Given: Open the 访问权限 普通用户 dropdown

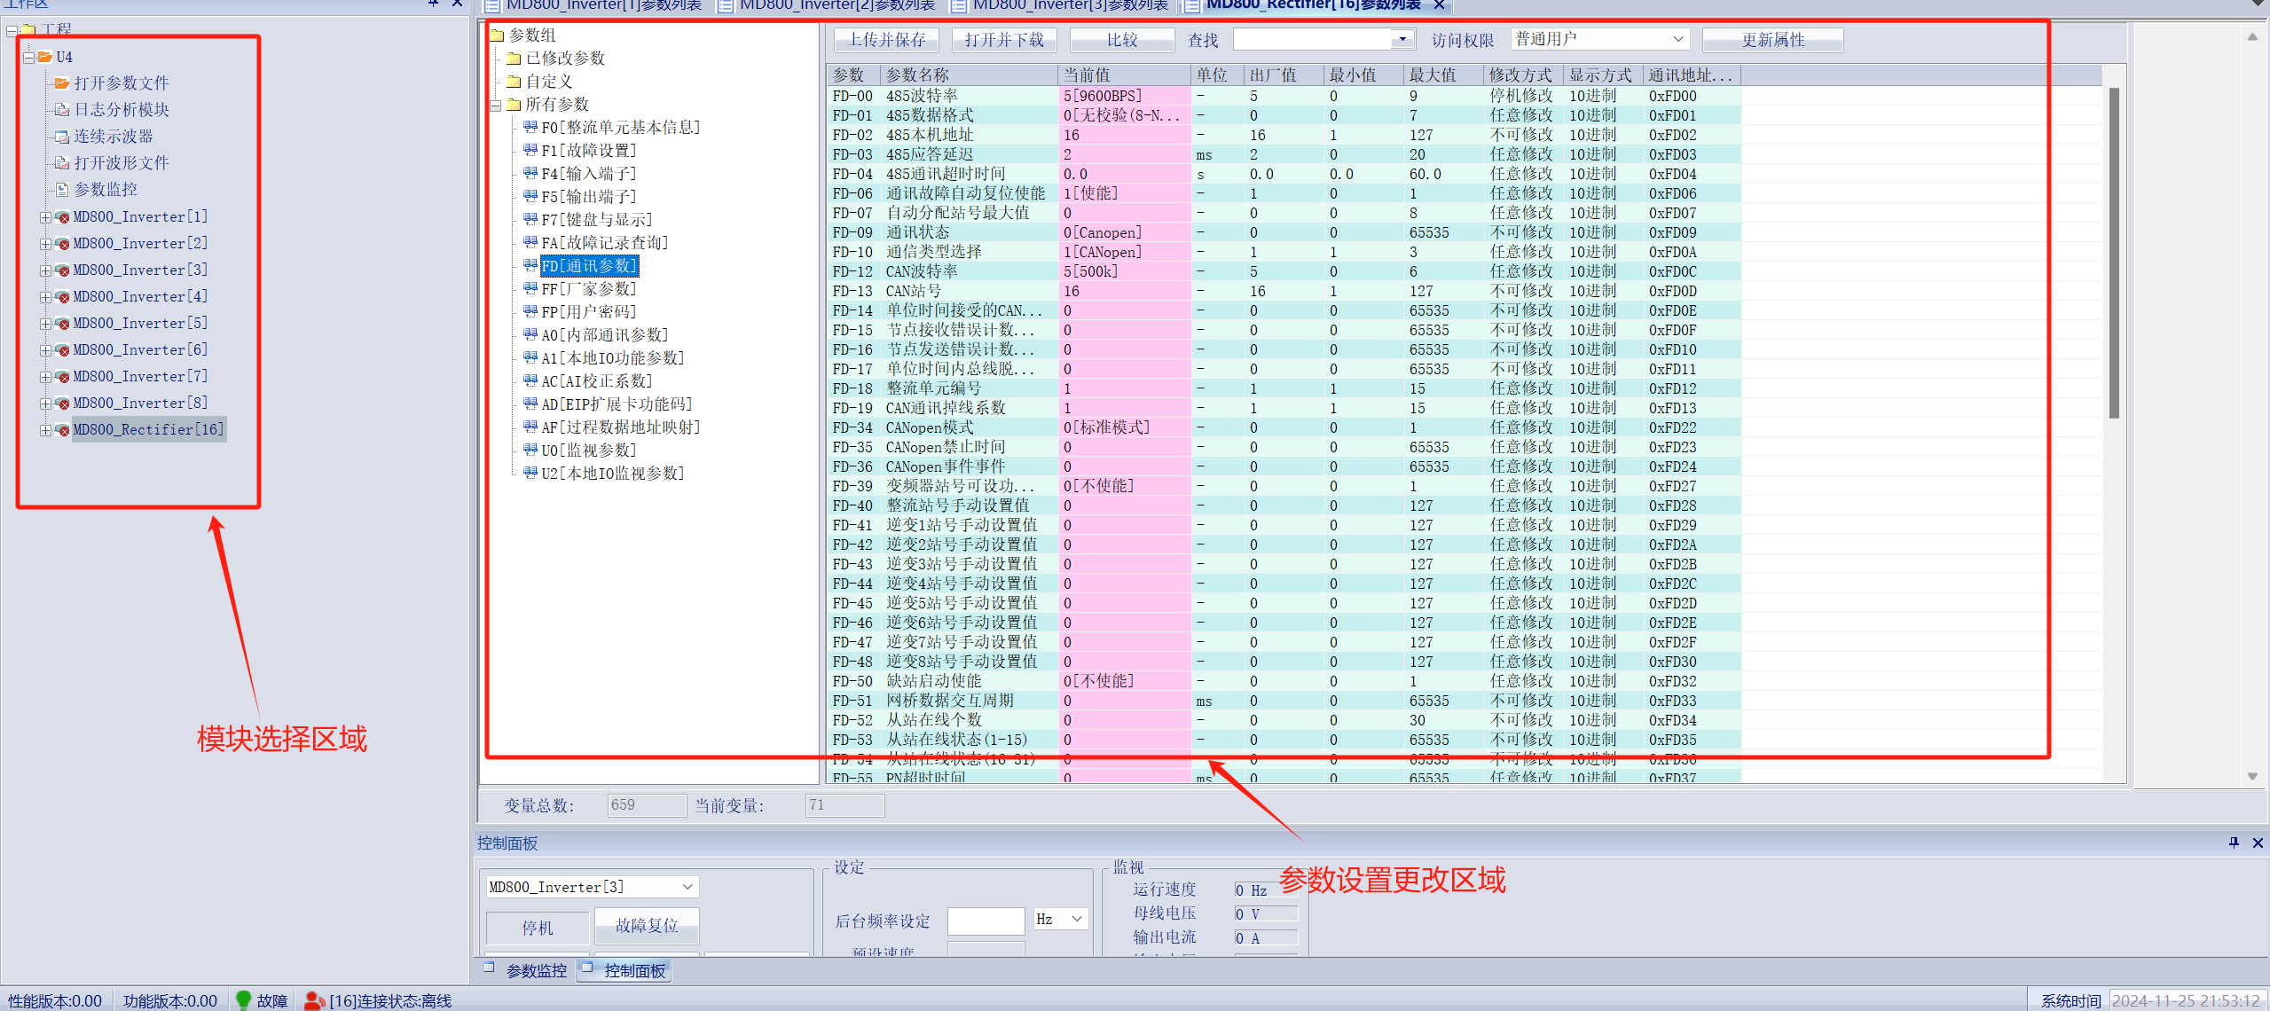Looking at the screenshot, I should click(x=1677, y=39).
